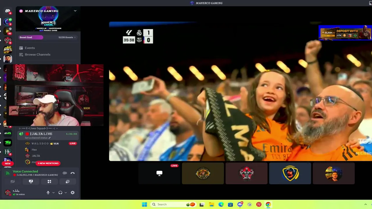Select the man photo participant tile
Viewport: 372px width, 209px height.
click(334, 173)
